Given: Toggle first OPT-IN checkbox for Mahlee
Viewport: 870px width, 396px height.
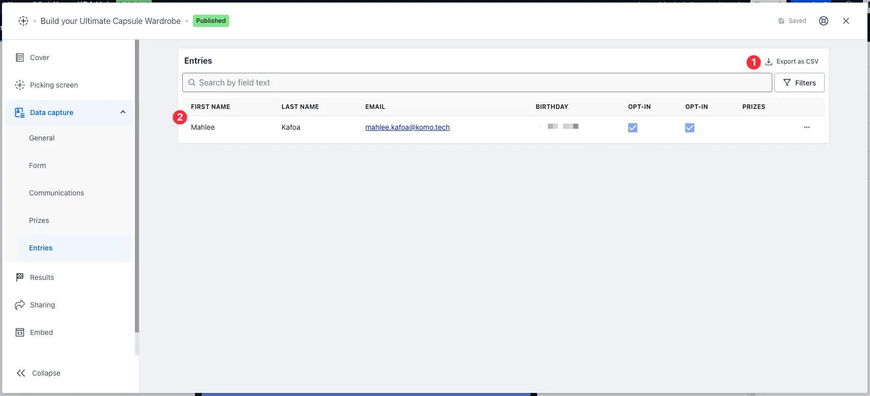Looking at the screenshot, I should (x=633, y=128).
